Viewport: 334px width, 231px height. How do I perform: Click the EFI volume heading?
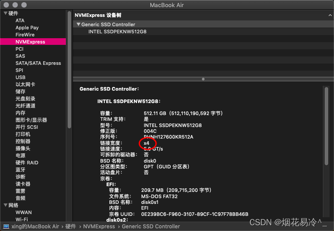111,184
